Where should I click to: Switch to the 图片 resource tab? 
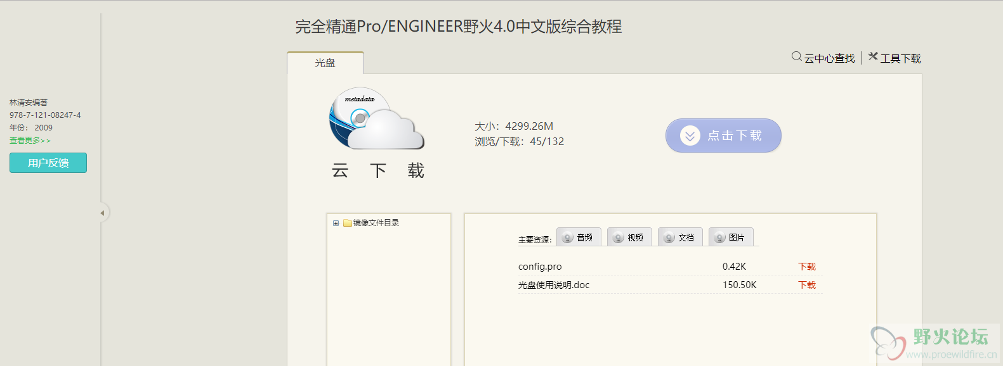click(x=731, y=237)
